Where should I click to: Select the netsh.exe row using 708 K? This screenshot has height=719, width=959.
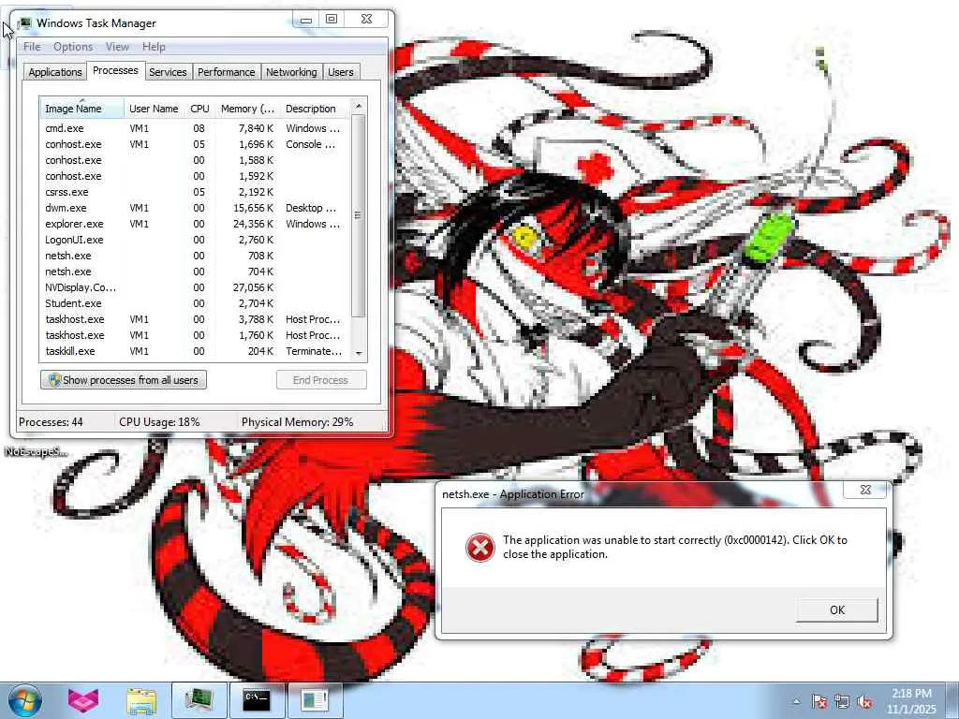point(195,256)
